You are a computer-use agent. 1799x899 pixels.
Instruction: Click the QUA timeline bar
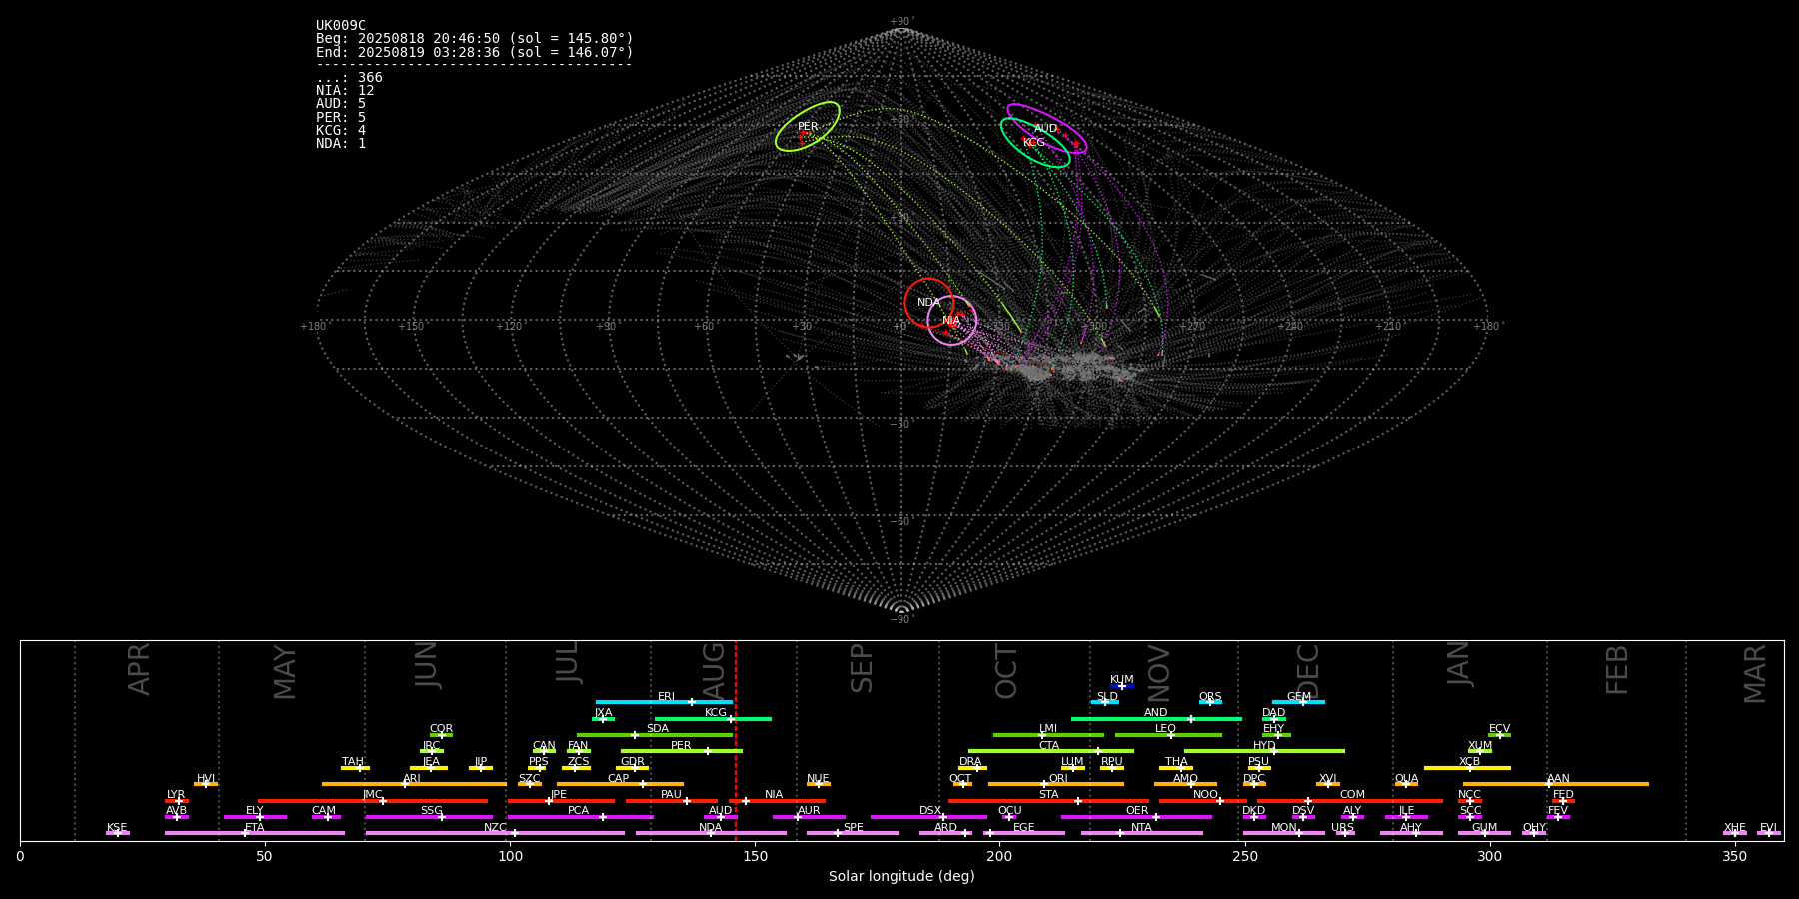click(x=1406, y=784)
